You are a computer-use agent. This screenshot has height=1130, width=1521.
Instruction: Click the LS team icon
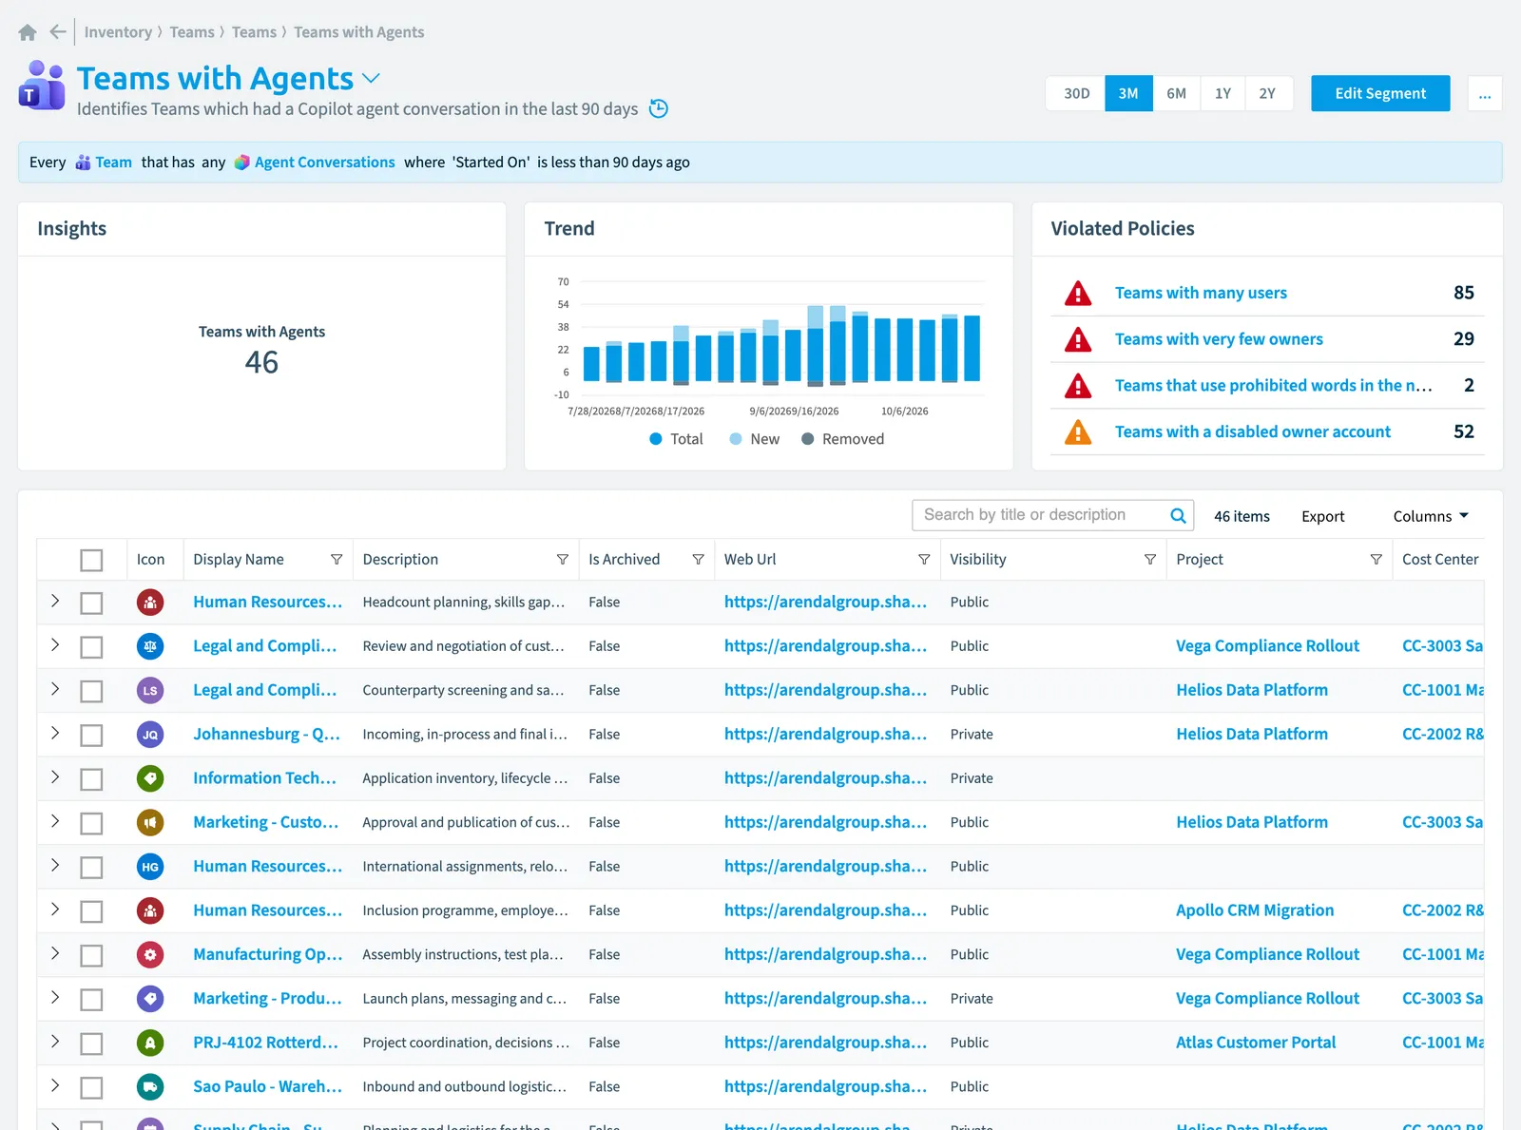coord(150,690)
